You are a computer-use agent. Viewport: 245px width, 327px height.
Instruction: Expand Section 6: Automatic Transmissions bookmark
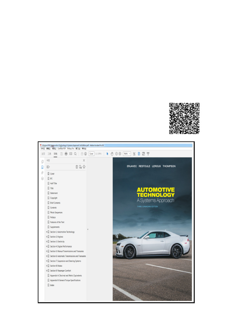(47, 256)
